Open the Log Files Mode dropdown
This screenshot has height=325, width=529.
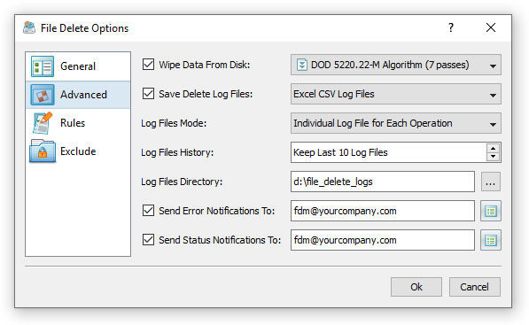point(396,123)
